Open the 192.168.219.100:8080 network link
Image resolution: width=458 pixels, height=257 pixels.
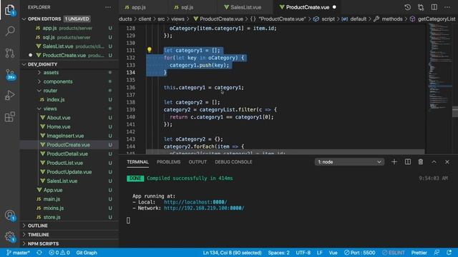[x=204, y=208]
